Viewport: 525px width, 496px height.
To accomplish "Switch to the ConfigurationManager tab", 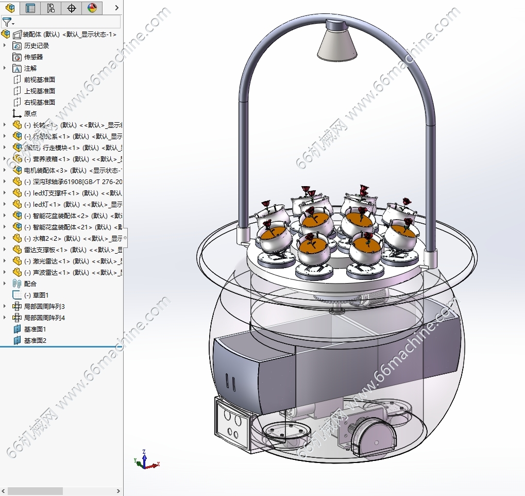I will [50, 8].
